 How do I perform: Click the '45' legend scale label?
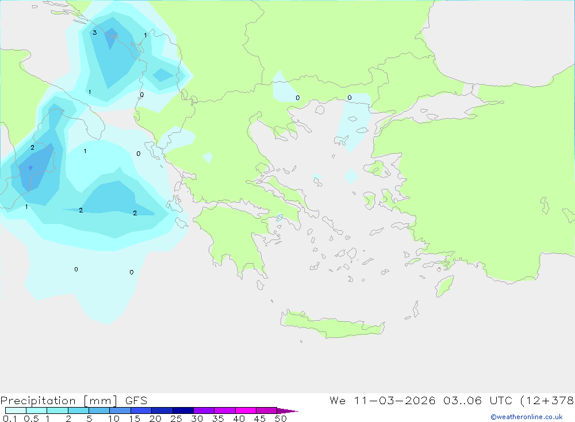[260, 419]
